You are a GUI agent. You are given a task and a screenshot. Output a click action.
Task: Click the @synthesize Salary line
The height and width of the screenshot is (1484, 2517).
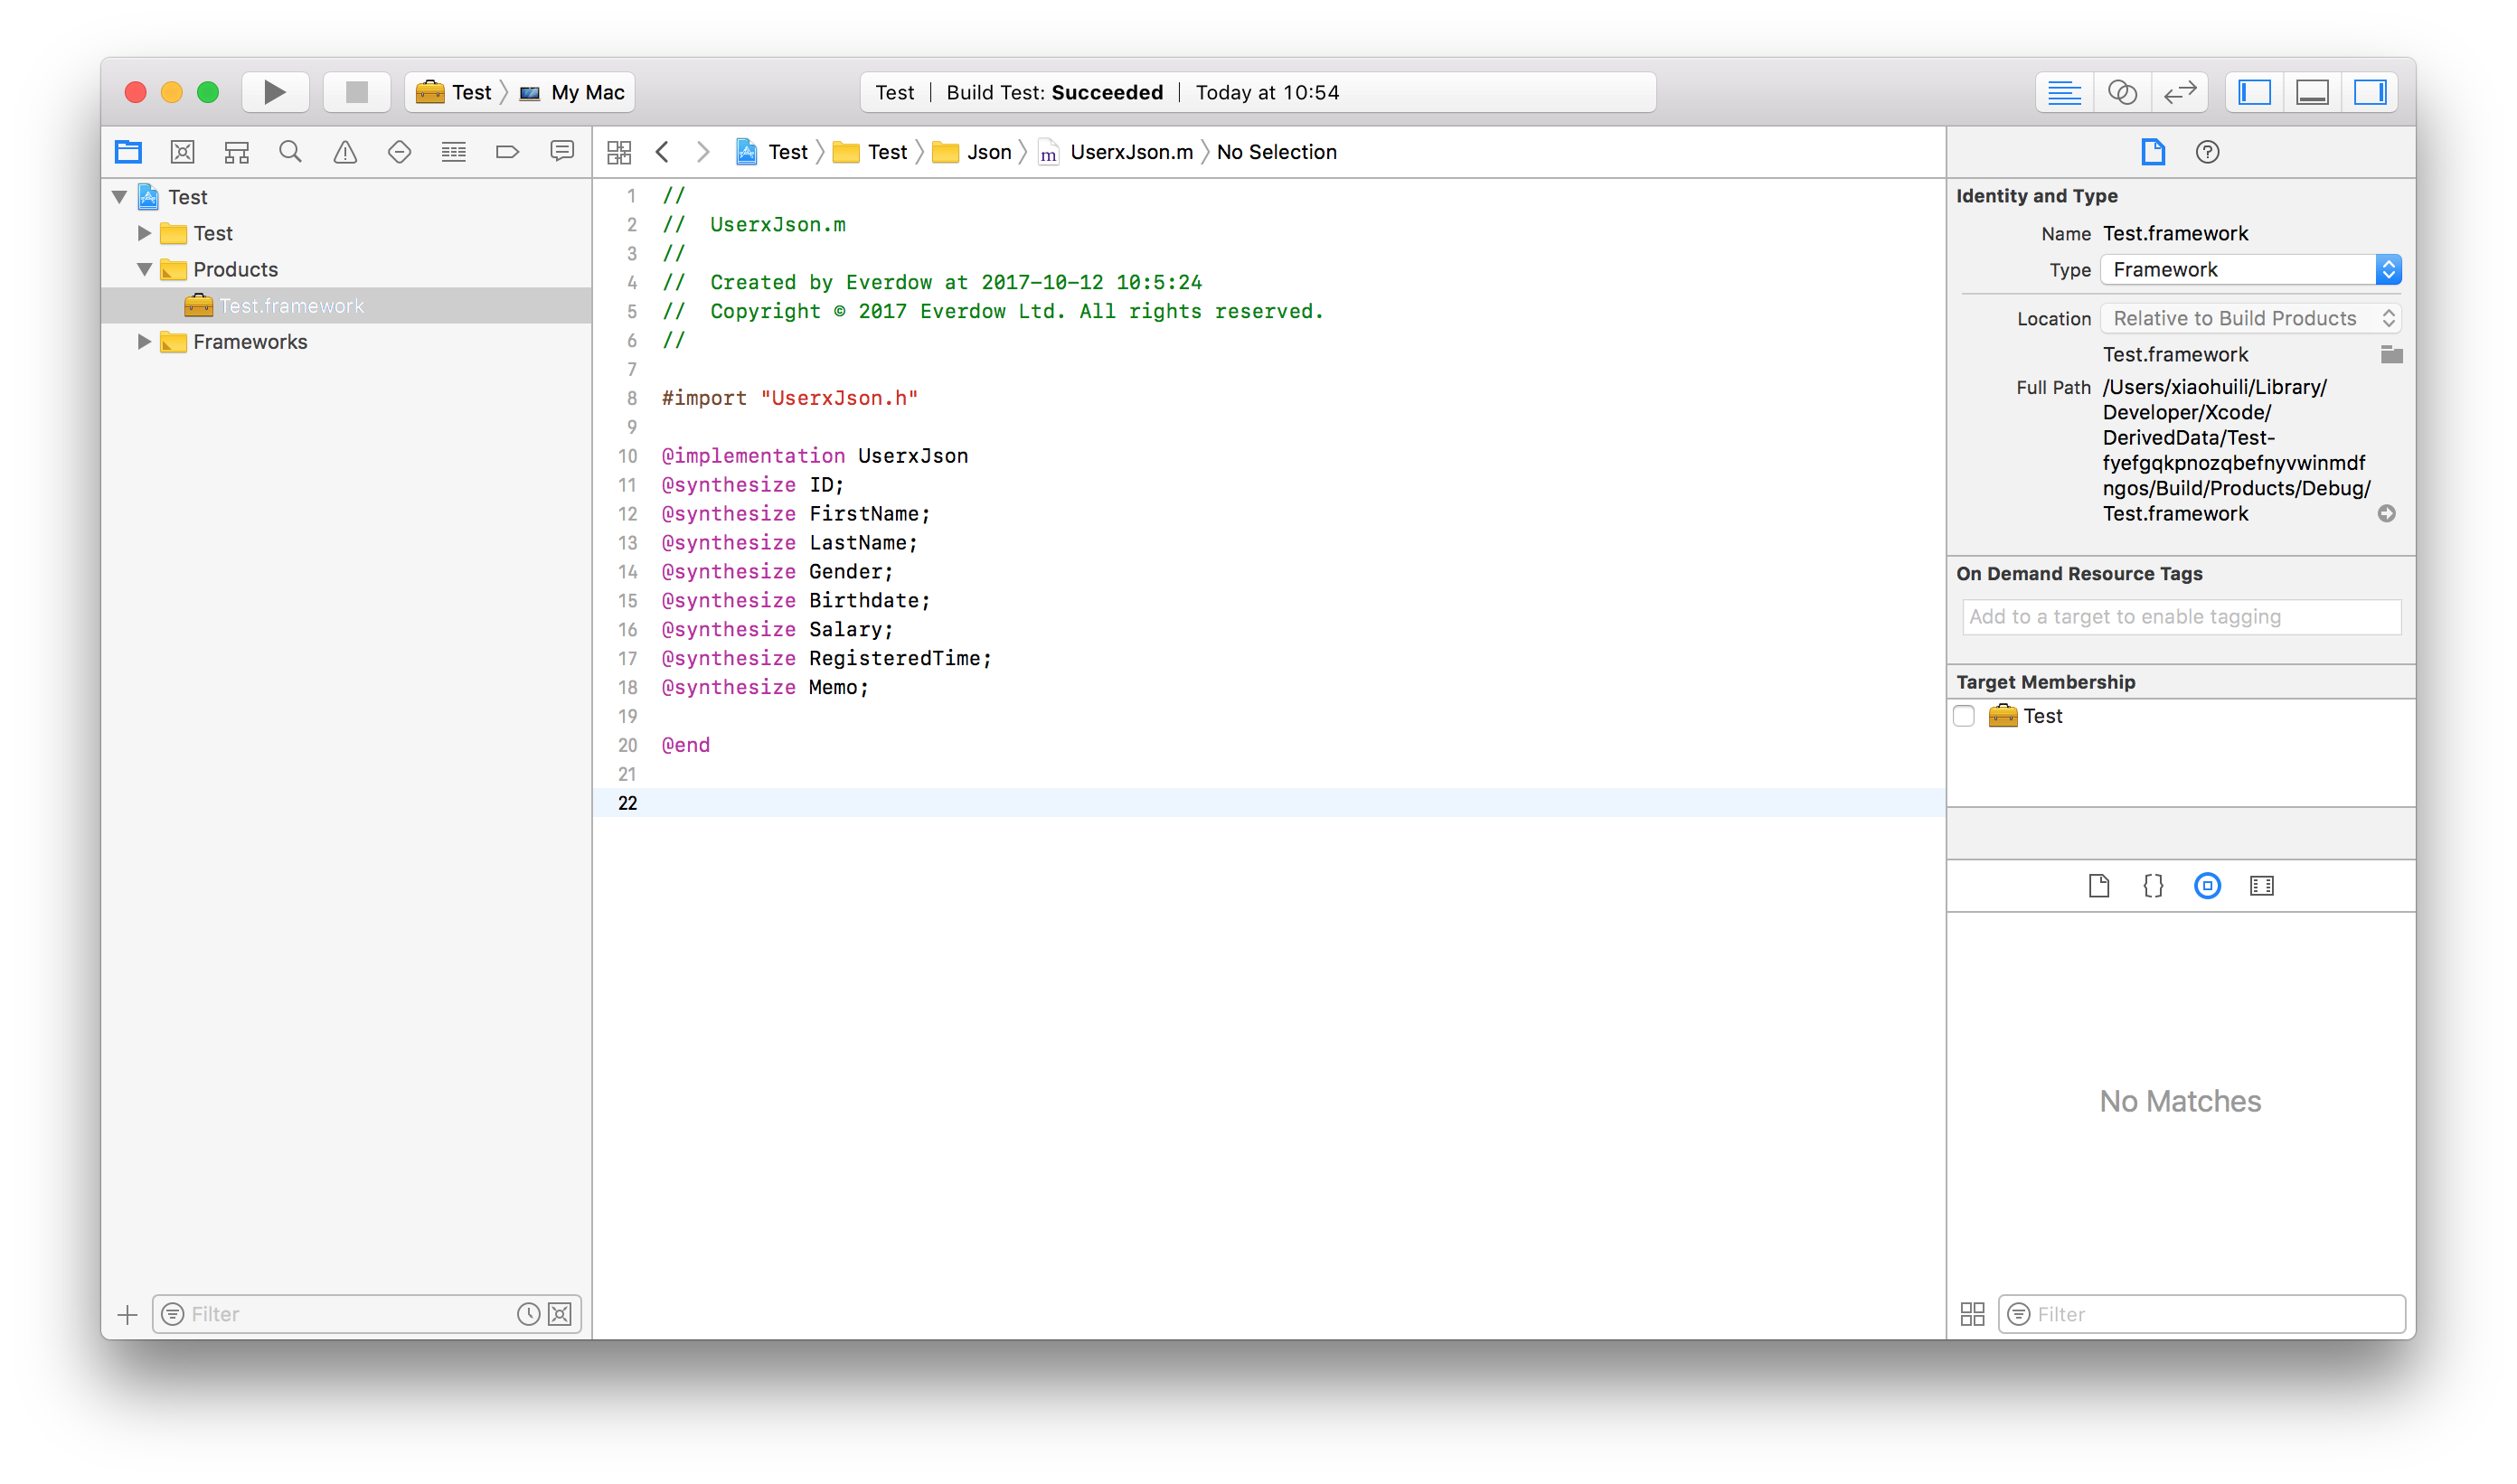point(777,629)
